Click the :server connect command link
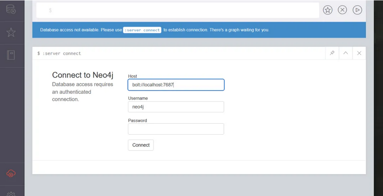The height and width of the screenshot is (196, 383). click(x=142, y=30)
